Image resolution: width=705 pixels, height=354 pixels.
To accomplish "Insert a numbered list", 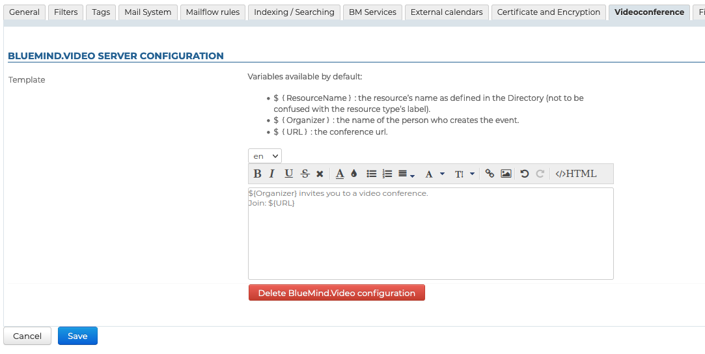I will coord(387,174).
